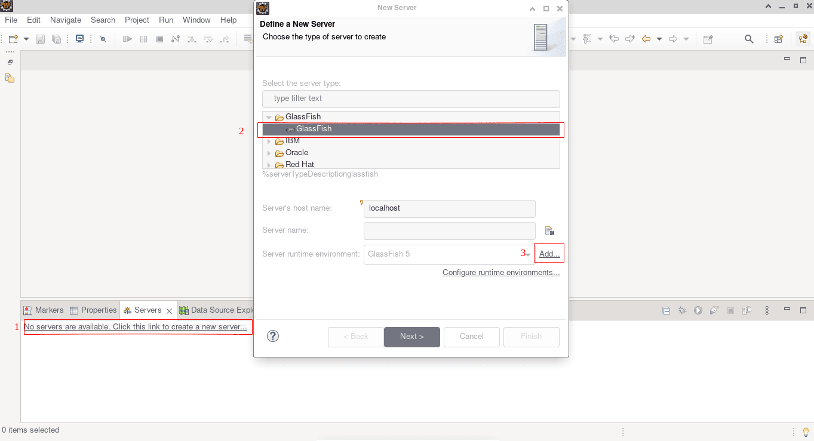Open the File menu
The width and height of the screenshot is (814, 441).
(x=11, y=20)
